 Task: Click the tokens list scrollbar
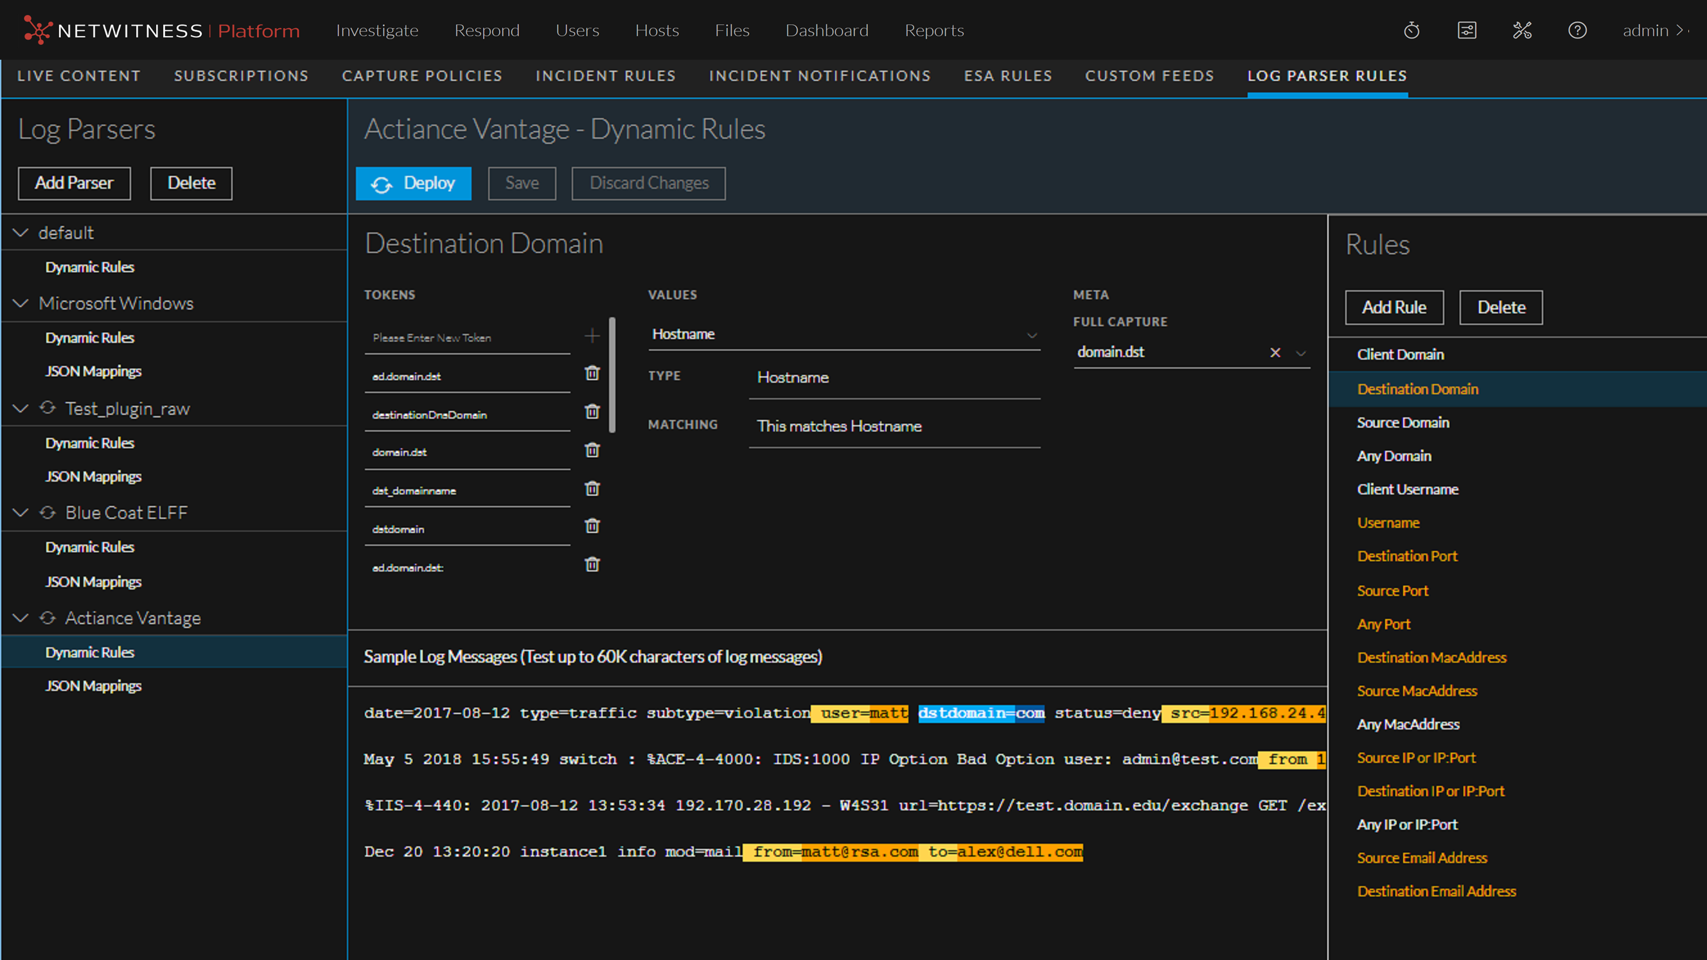click(x=612, y=375)
